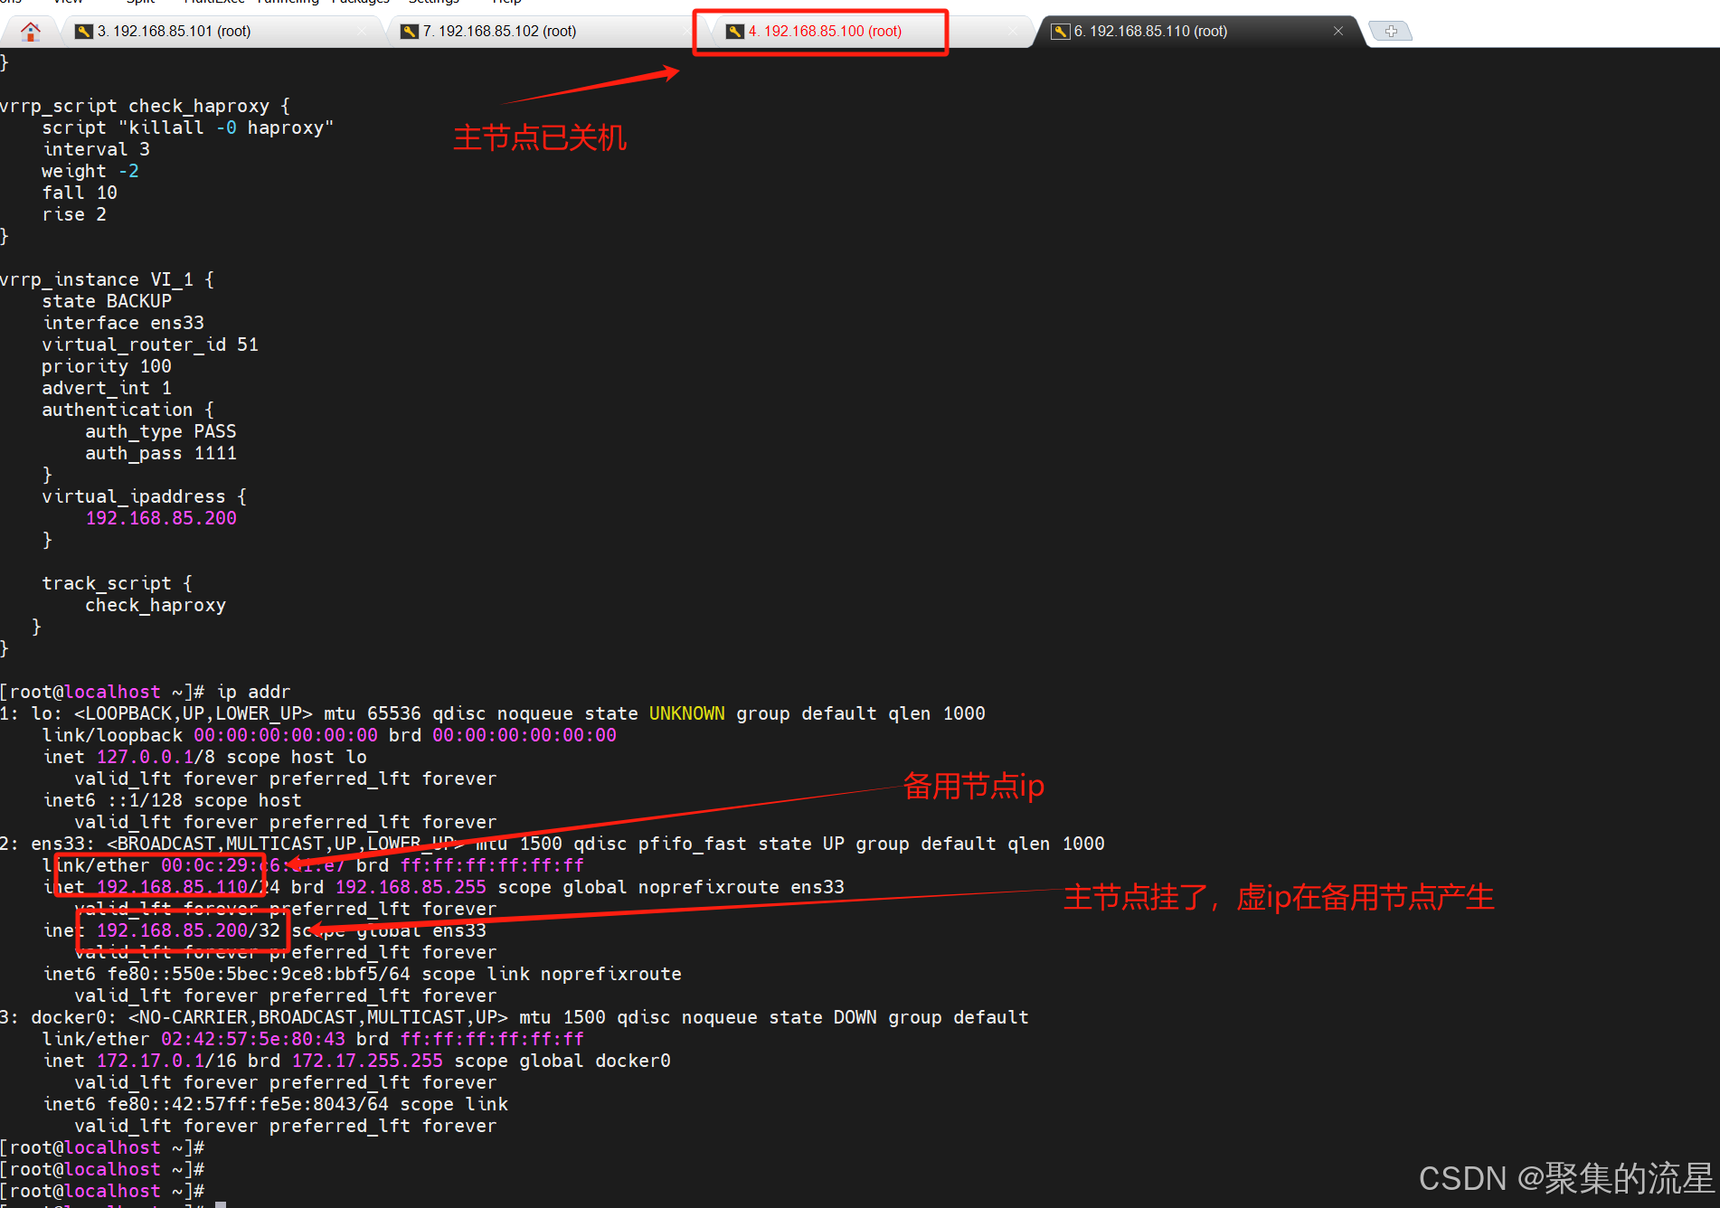Open the Tunneling menu
The image size is (1720, 1208).
(288, 3)
